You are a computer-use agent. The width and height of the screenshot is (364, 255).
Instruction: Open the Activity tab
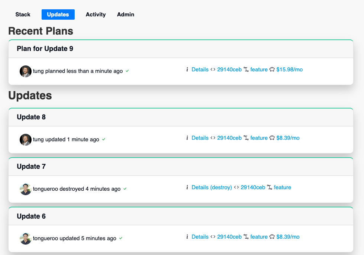click(x=96, y=14)
